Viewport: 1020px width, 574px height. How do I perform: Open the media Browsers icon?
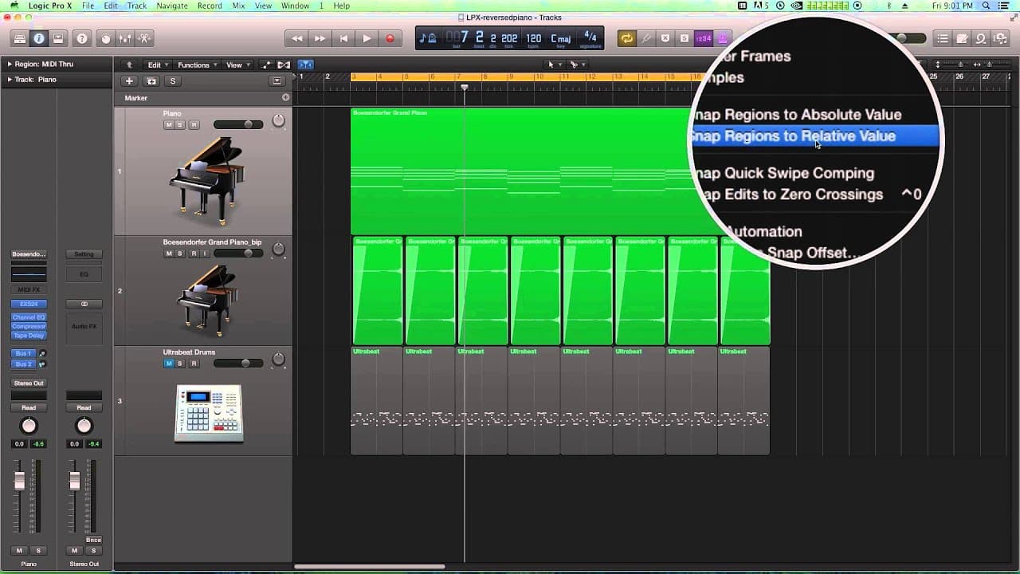[1000, 38]
